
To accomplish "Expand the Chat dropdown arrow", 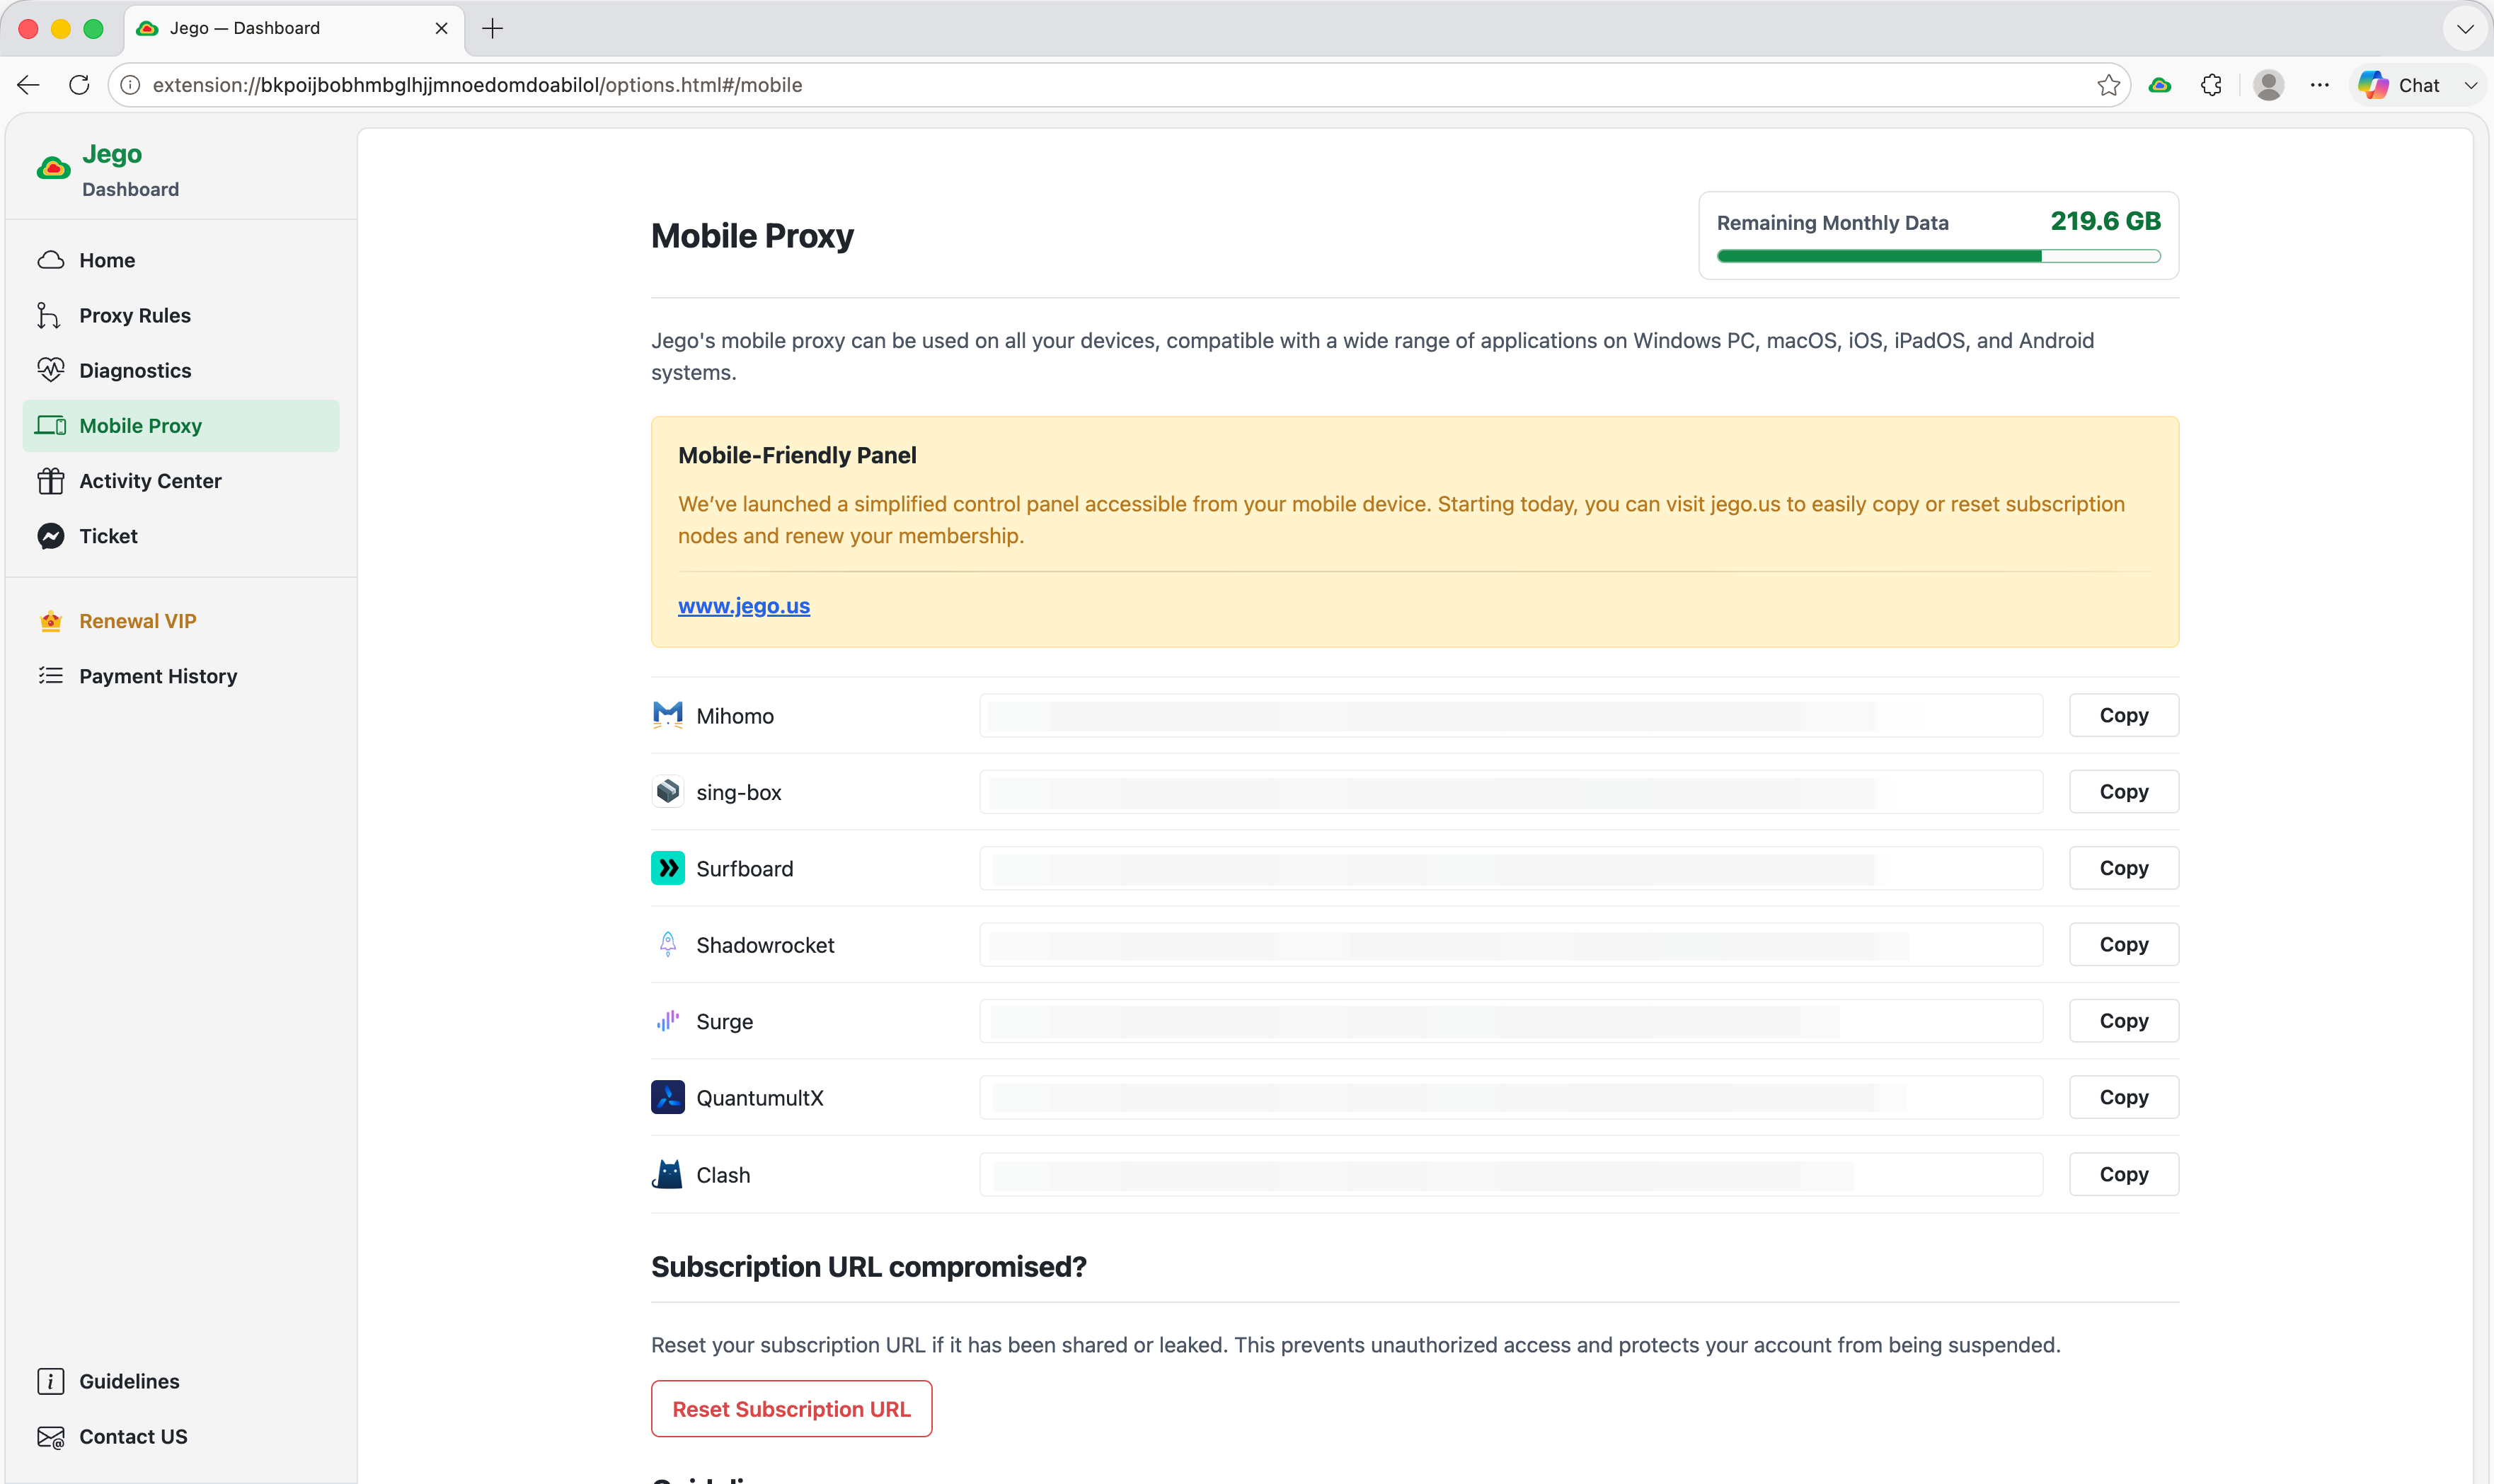I will (x=2471, y=85).
